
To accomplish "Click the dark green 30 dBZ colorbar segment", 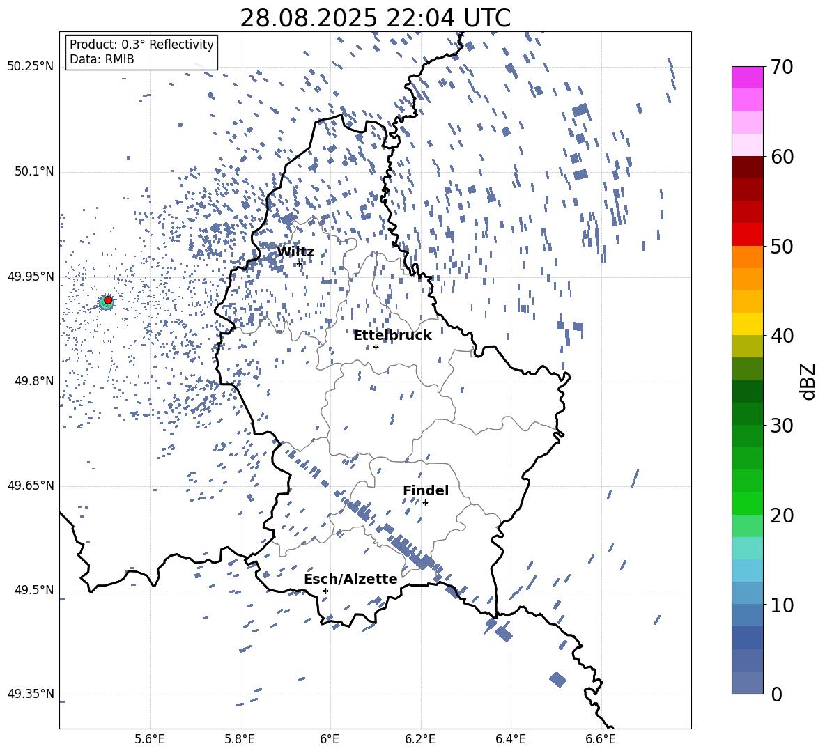I will [x=747, y=414].
